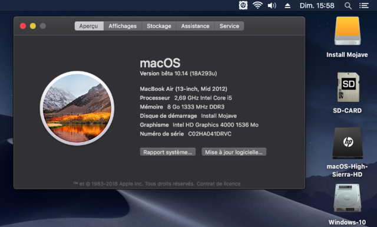Select the Service tab
The width and height of the screenshot is (377, 227).
click(229, 26)
